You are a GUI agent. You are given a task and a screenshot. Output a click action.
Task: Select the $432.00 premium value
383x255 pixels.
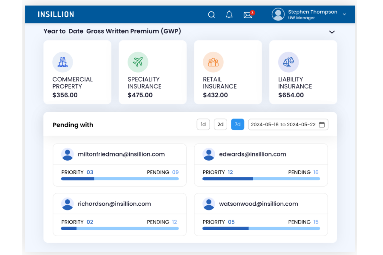(x=215, y=95)
